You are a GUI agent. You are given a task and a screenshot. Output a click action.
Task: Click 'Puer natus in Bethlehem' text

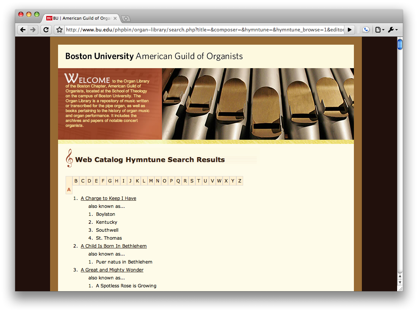pos(124,262)
